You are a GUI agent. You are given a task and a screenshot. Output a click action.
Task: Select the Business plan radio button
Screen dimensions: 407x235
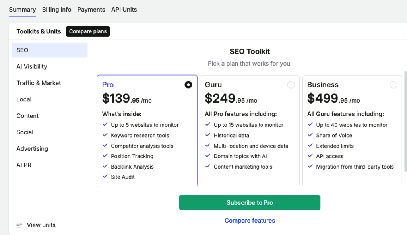pyautogui.click(x=393, y=85)
